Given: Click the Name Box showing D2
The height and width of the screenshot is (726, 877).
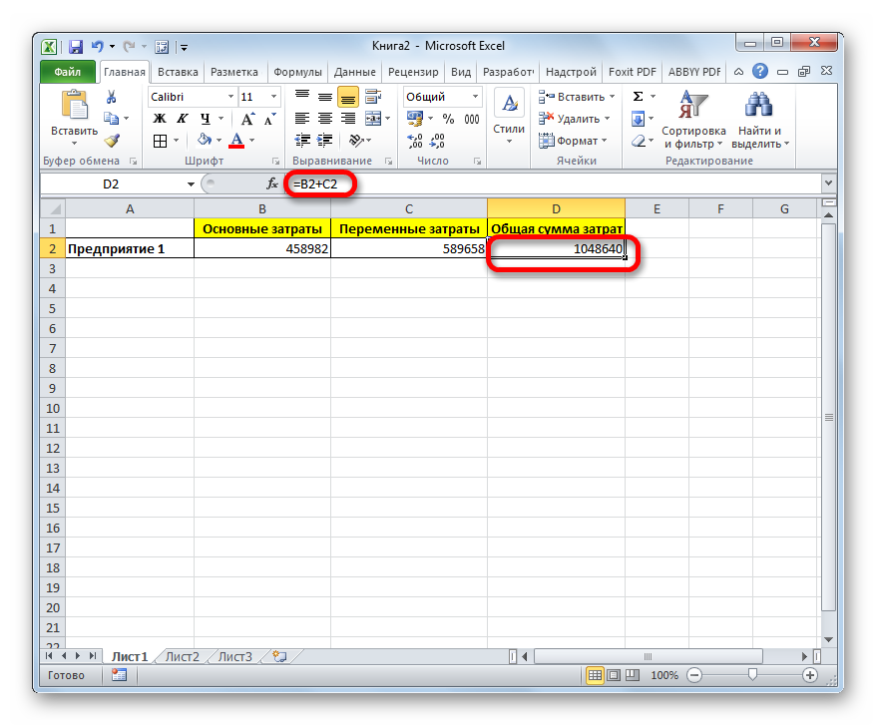Looking at the screenshot, I should (111, 183).
